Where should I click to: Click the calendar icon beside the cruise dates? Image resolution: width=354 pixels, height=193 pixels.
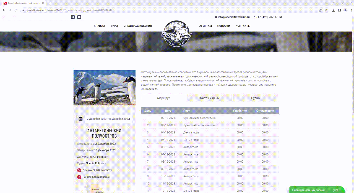click(80, 119)
